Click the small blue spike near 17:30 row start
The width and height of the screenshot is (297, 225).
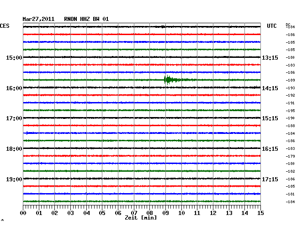click(27, 133)
